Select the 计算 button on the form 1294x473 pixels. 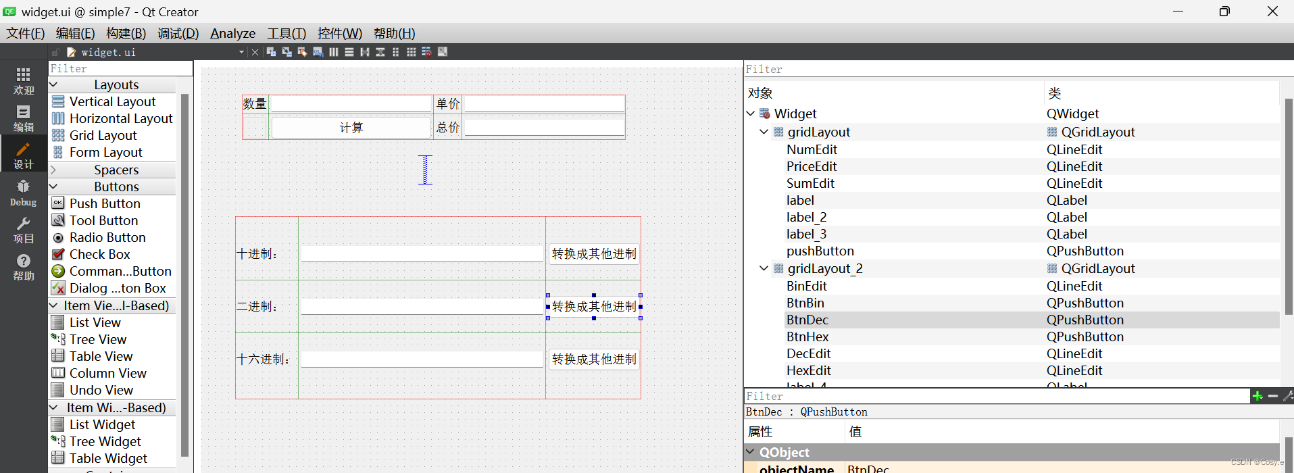click(351, 128)
